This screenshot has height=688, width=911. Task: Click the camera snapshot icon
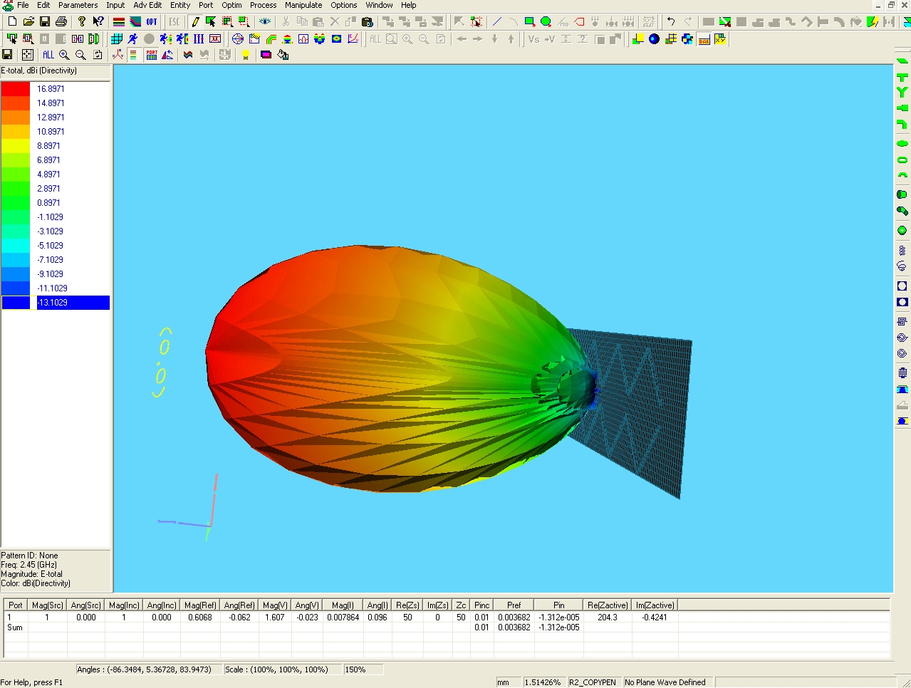368,22
